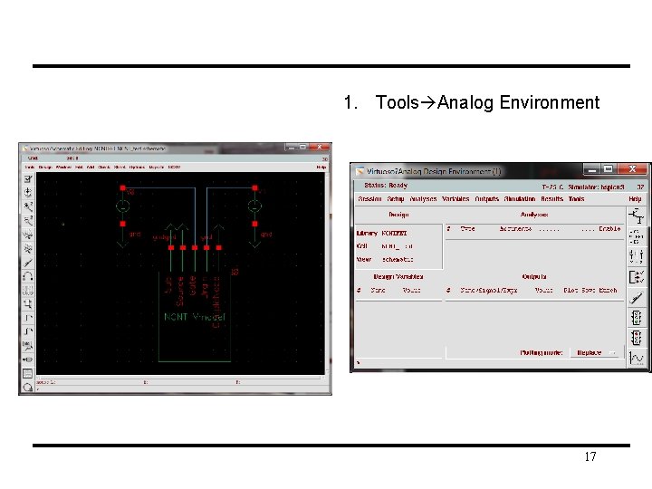652x489 pixels.
Task: Select Zoom Out by 2 tool
Action: point(28,220)
